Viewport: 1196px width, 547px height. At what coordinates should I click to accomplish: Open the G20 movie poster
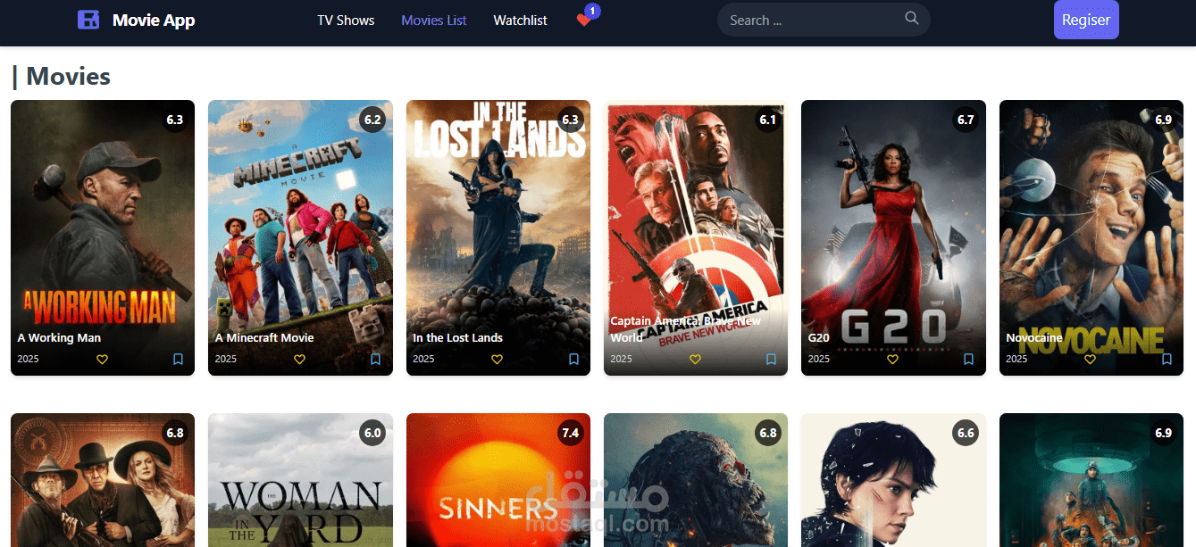(x=893, y=237)
